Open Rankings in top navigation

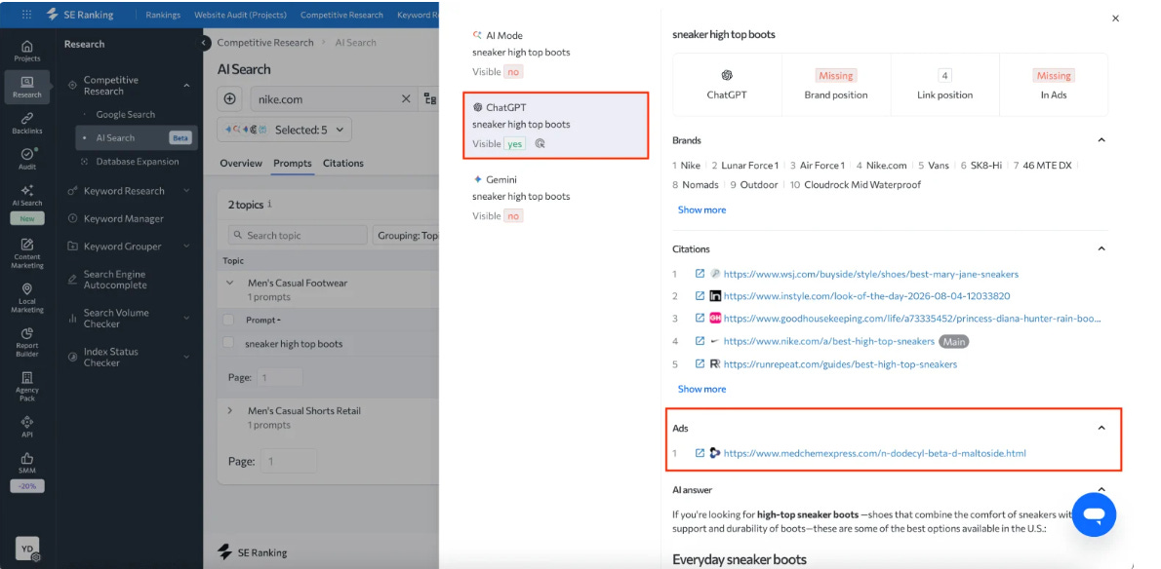pos(163,15)
